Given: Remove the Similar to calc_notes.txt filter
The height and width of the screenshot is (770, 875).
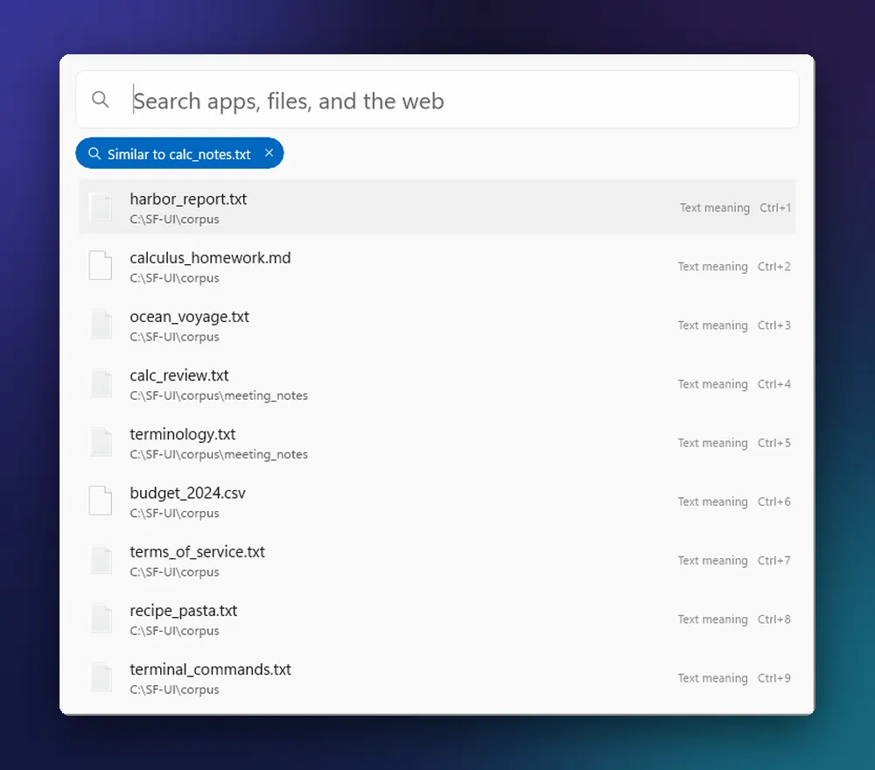Looking at the screenshot, I should [x=269, y=153].
